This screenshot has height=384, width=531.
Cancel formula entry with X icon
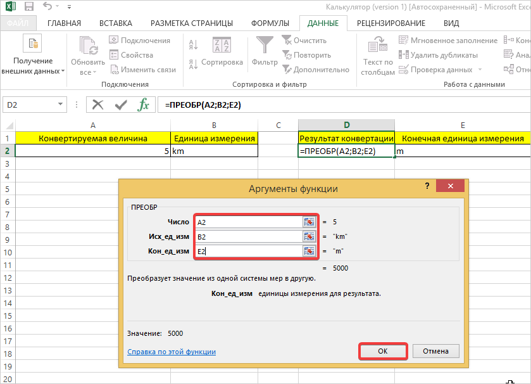98,105
